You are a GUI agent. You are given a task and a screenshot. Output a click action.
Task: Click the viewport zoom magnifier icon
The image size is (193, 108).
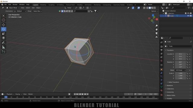point(157,26)
